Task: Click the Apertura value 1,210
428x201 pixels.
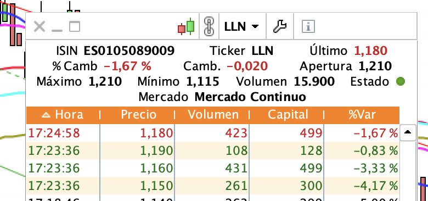Action: coord(375,66)
